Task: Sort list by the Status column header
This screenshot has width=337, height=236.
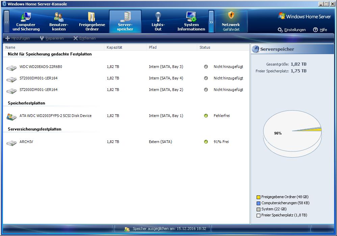Action: (x=223, y=47)
